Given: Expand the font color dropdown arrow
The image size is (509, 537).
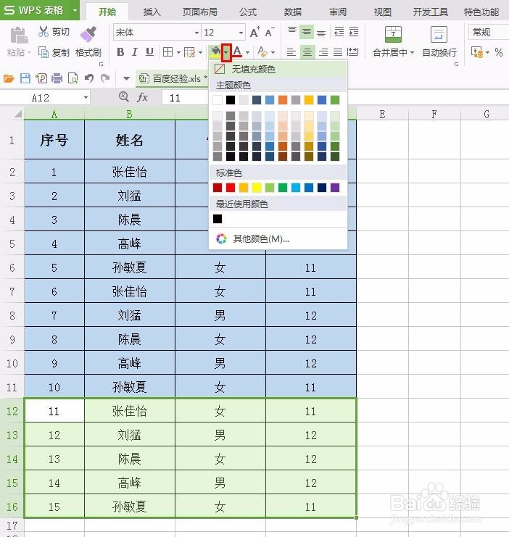Looking at the screenshot, I should [247, 52].
